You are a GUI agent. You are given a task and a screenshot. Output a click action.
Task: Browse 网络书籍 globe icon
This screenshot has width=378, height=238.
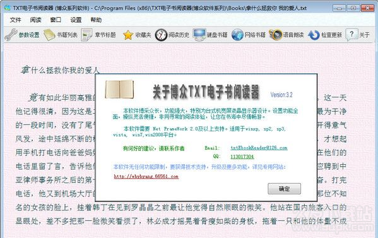point(237,35)
